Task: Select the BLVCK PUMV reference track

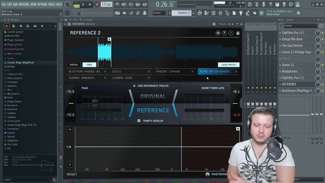Action: pos(85,71)
